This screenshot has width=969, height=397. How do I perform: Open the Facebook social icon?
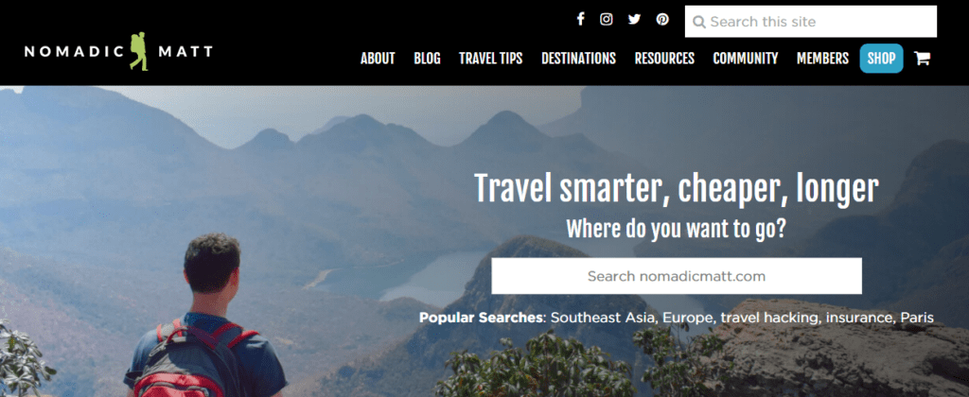pos(580,19)
